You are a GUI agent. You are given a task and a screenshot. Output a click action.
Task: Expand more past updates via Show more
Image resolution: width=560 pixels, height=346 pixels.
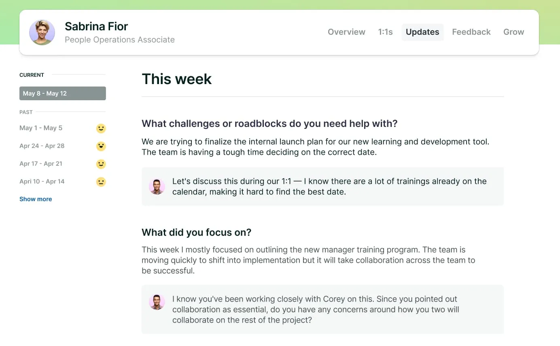click(x=36, y=199)
